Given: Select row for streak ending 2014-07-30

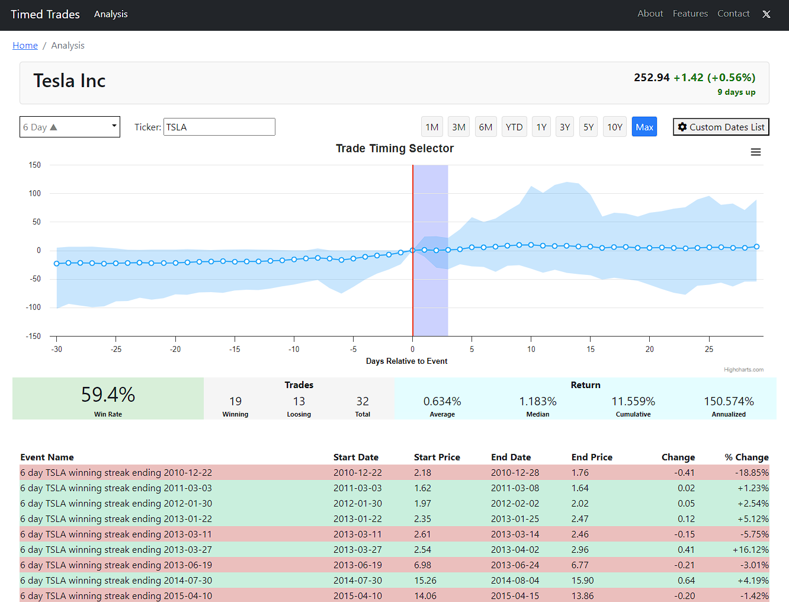Looking at the screenshot, I should (394, 581).
